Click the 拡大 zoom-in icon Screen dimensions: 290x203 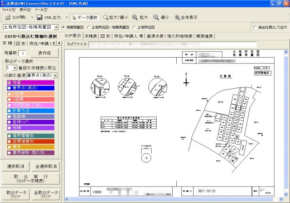click(135, 17)
